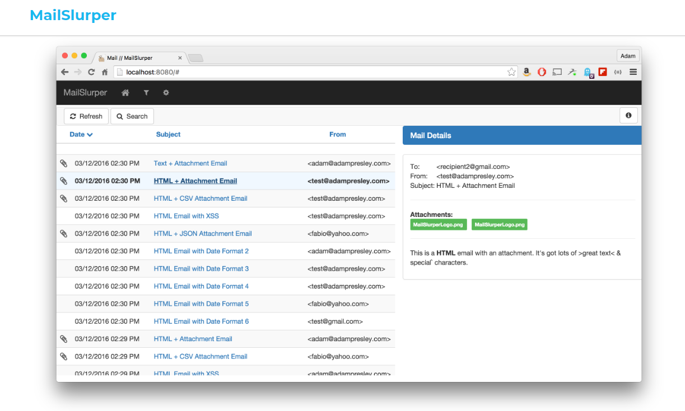Screen dimensions: 685x411
Task: Open the Opera-style red O extension icon
Action: click(x=542, y=72)
